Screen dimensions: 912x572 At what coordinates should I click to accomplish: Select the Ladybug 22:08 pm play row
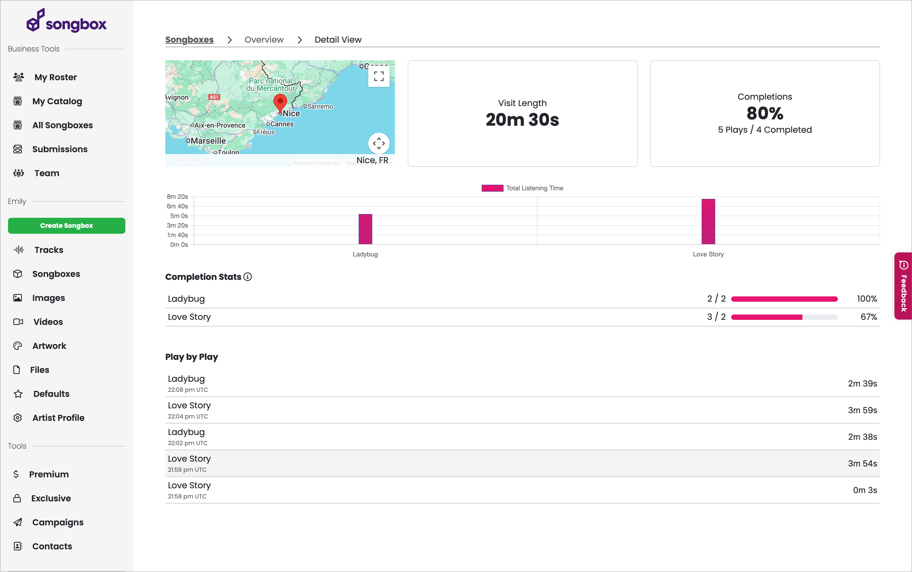522,384
